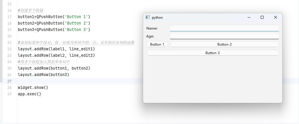Screen dimensions: 299x124
Task: Click the "python" window title text
Action: point(157,18)
